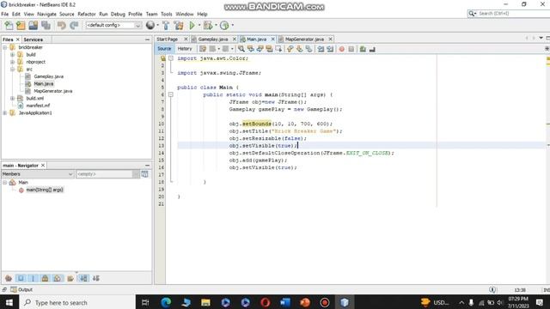
Task: Toggle Show Non-Public Members in Navigator
Action: click(x=45, y=278)
